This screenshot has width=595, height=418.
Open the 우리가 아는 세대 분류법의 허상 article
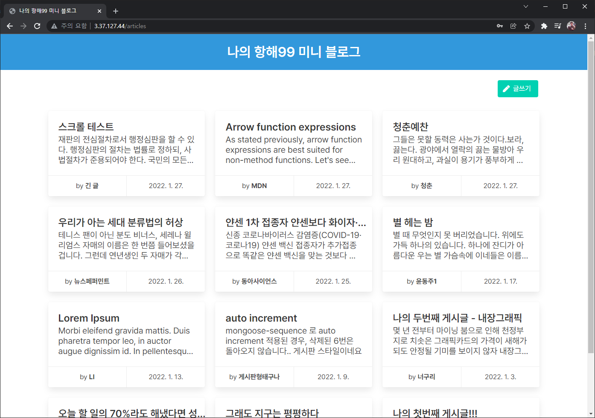point(121,222)
